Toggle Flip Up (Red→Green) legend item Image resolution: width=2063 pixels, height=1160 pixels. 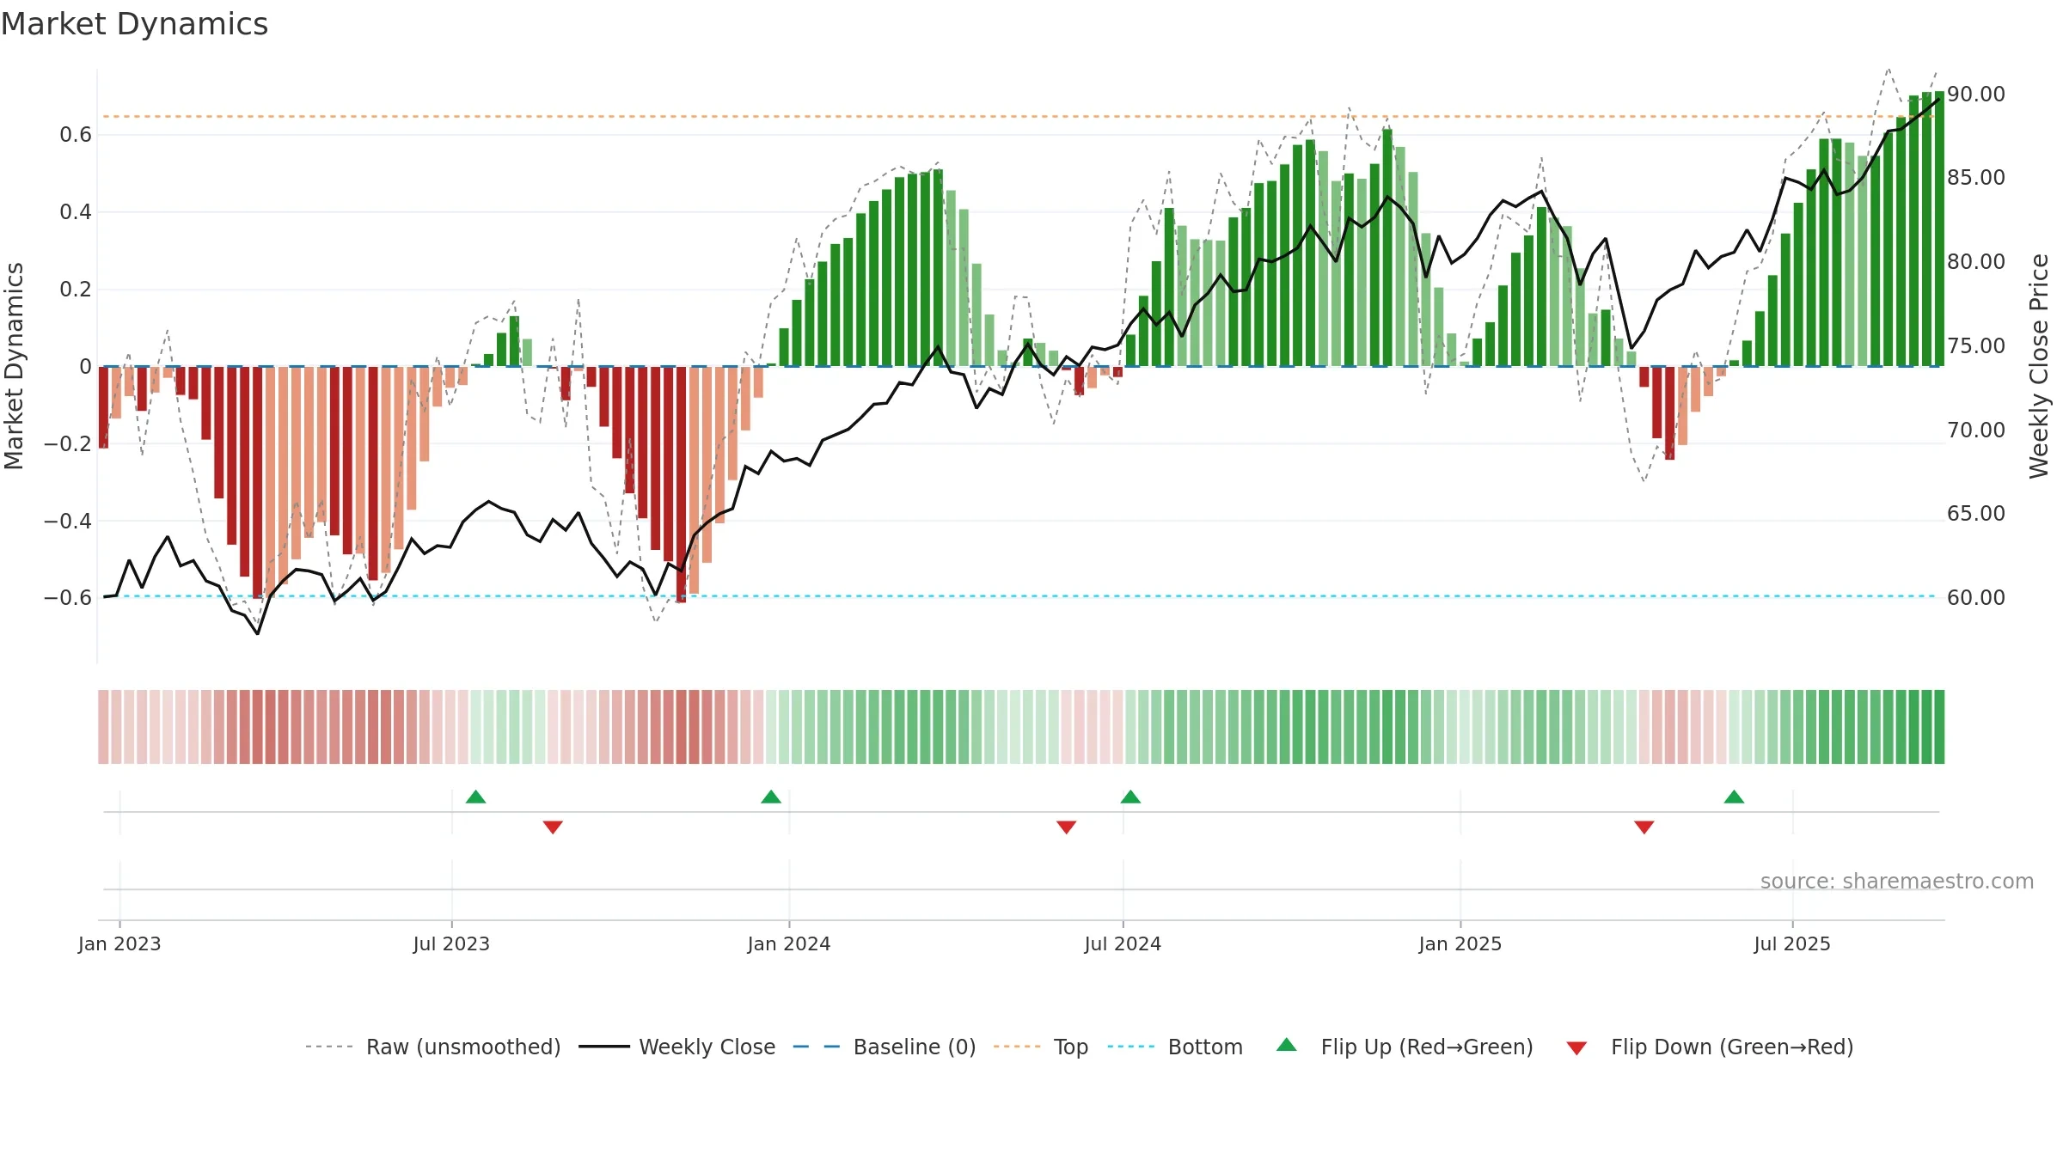[x=1405, y=1047]
